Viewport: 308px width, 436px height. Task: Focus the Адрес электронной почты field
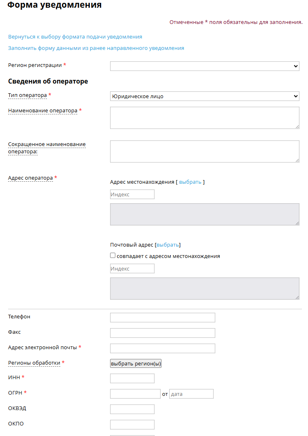coord(162,348)
